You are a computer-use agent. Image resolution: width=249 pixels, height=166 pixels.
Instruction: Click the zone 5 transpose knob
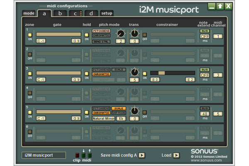134,111
